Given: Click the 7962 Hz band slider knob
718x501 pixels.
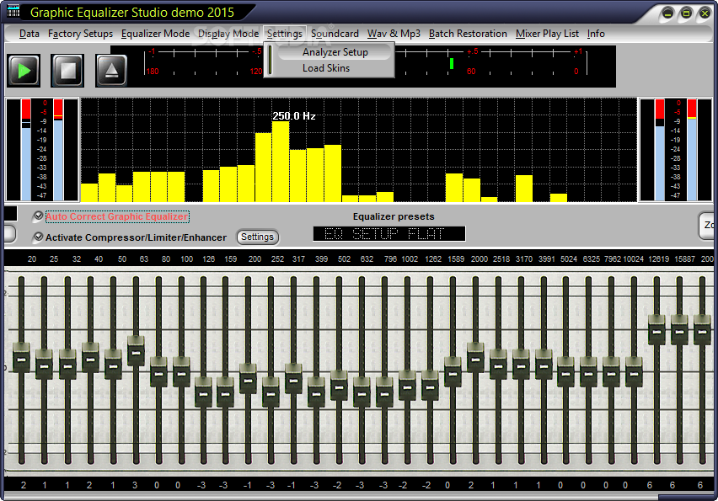Looking at the screenshot, I should coord(611,371).
